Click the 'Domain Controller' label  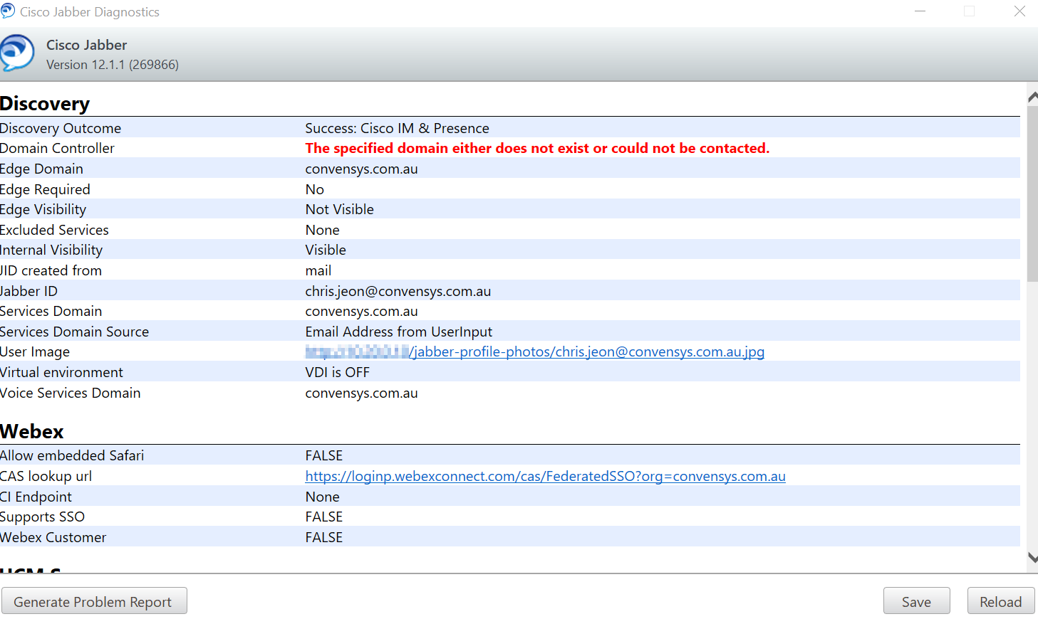[x=57, y=148]
